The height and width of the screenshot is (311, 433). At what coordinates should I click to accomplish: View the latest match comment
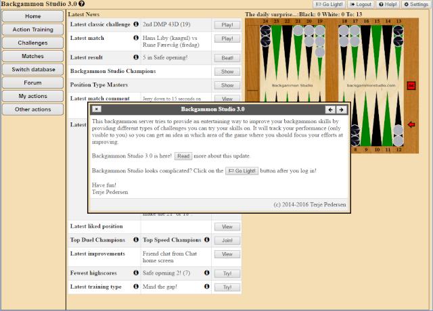(x=227, y=99)
